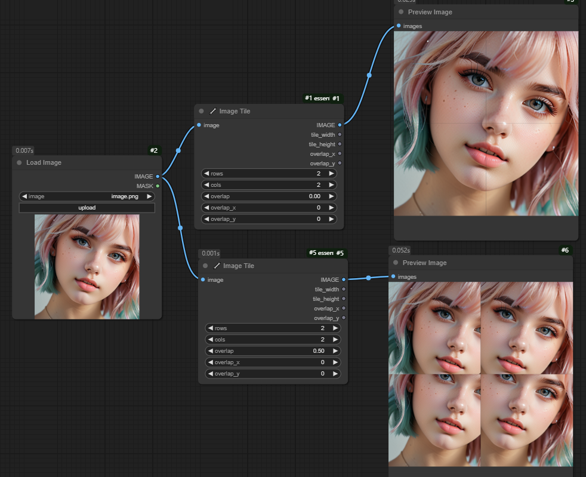
Task: Click the images input port on Preview Image #6
Action: point(393,277)
